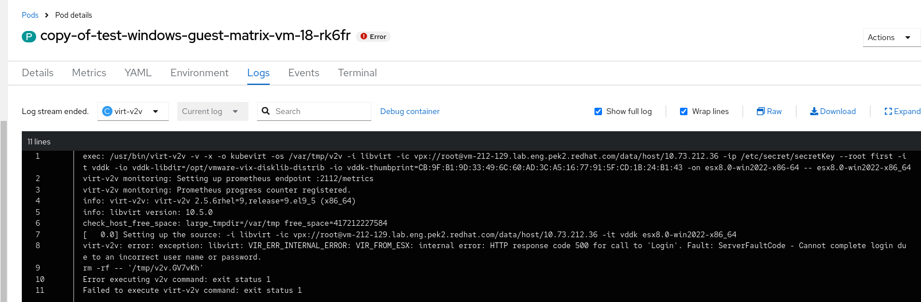Open the virt-v2v container selector

(133, 111)
